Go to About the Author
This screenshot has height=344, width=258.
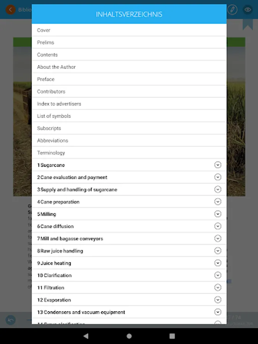point(56,67)
